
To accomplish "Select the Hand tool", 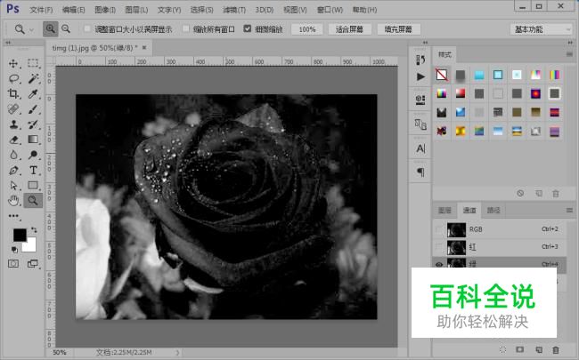I will coord(13,201).
